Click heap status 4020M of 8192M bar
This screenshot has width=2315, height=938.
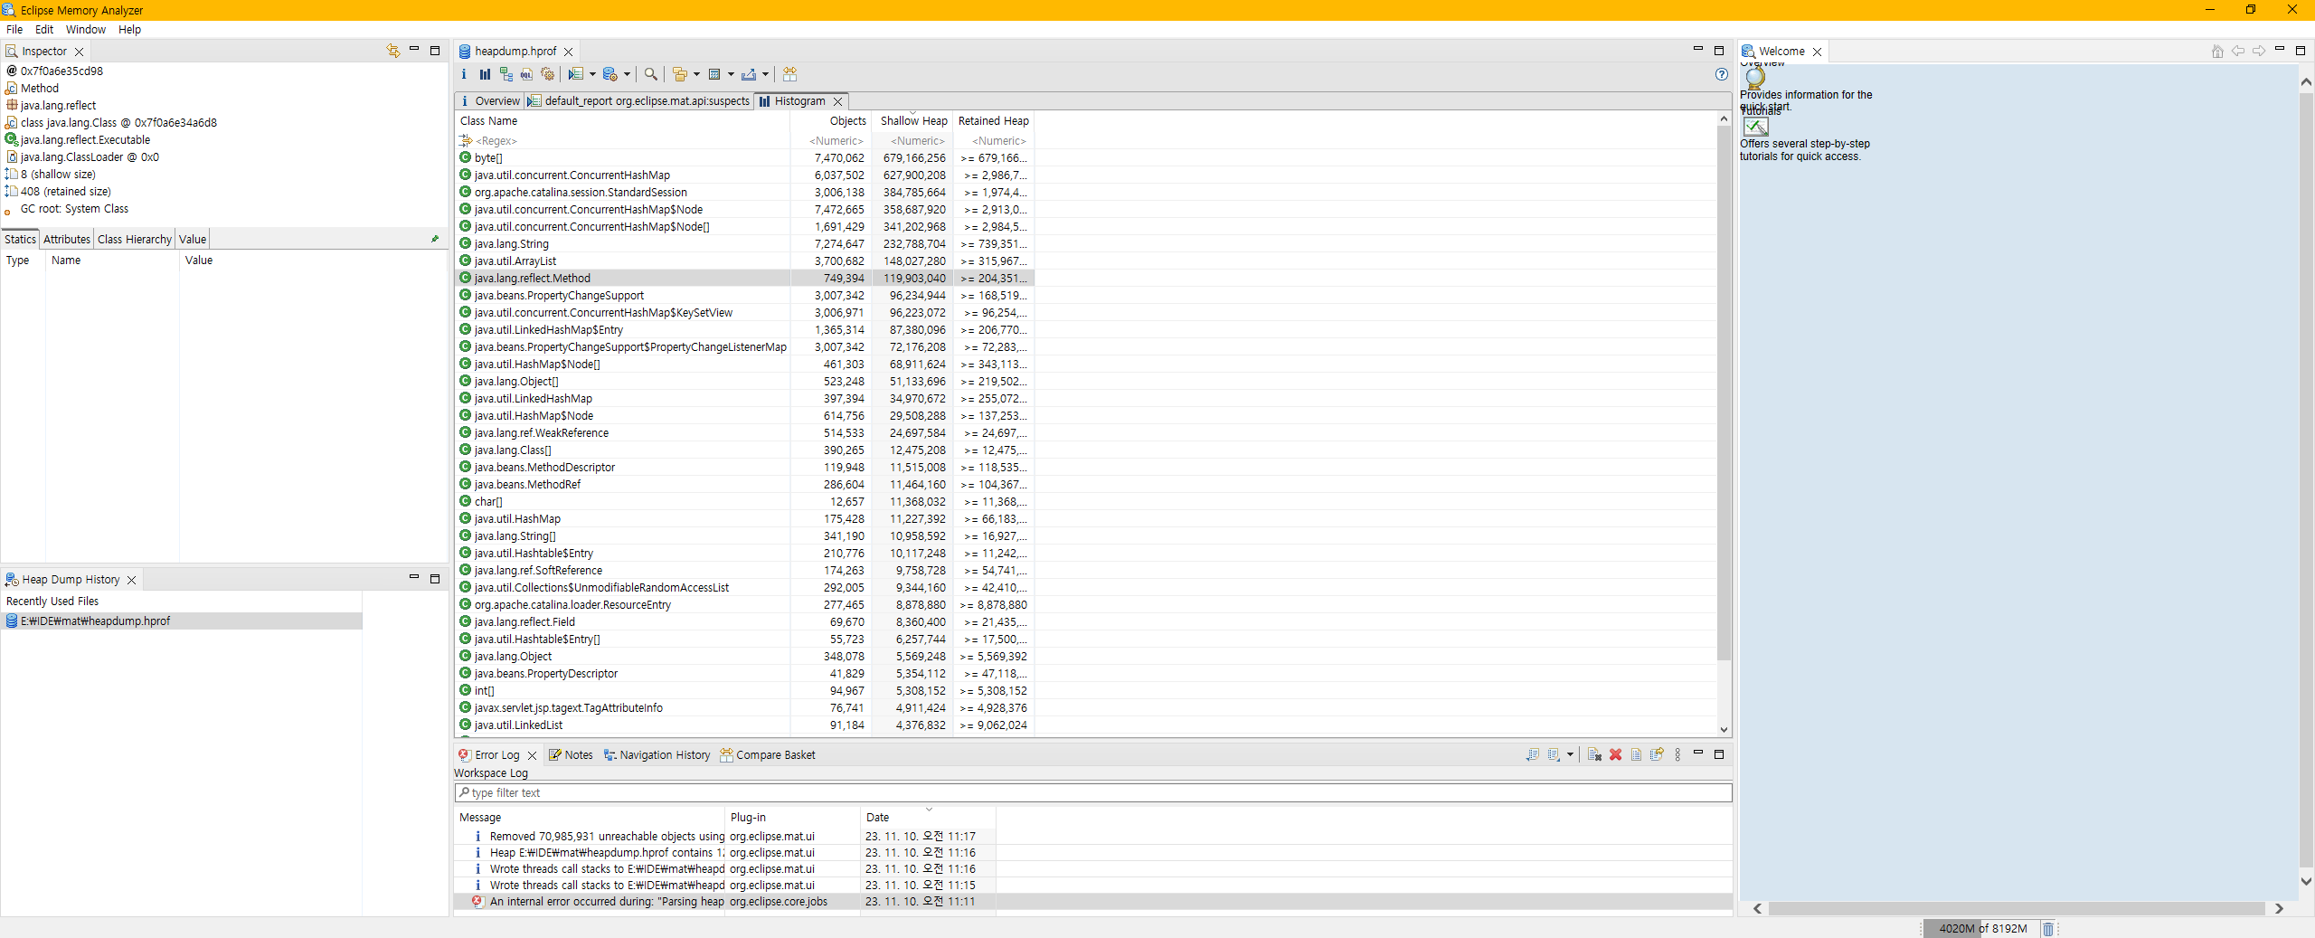coord(1981,928)
